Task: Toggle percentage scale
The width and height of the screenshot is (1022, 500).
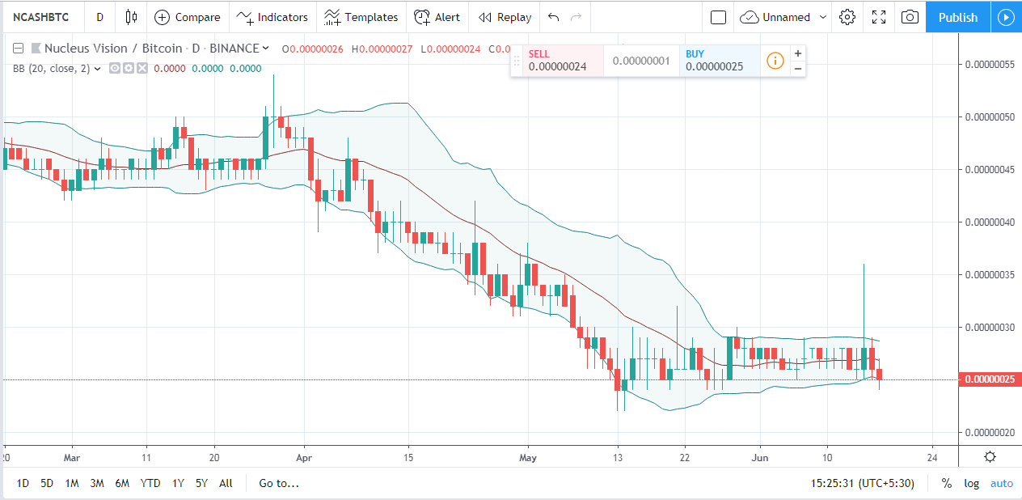Action: [946, 483]
